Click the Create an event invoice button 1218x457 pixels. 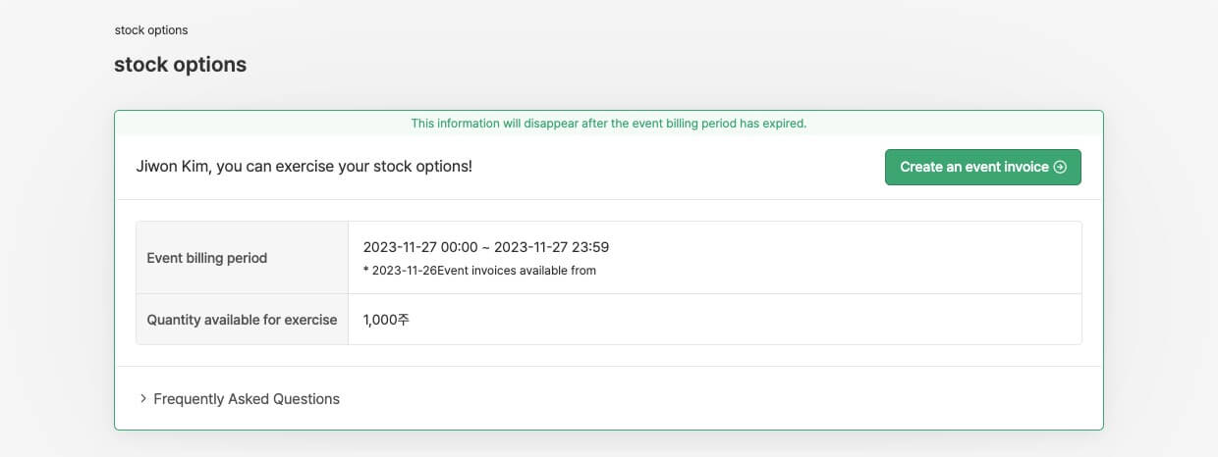click(x=982, y=167)
